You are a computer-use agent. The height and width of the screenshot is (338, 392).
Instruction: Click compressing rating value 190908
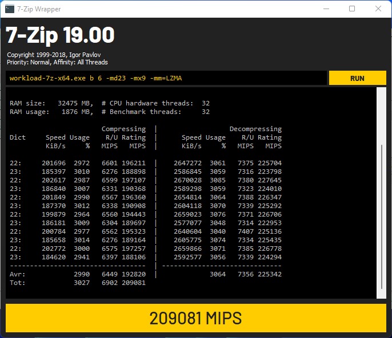click(134, 206)
